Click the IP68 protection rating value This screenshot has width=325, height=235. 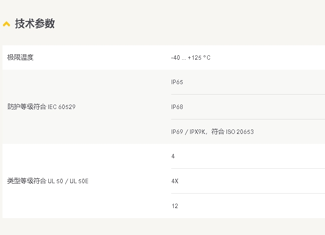(177, 107)
